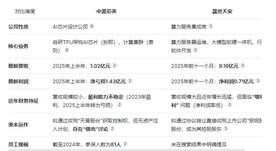Open citation 8 after AI芯片设计公司
The height and width of the screenshot is (151, 276).
92,26
